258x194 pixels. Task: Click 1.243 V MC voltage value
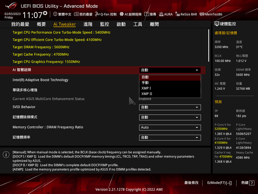(x=220, y=89)
